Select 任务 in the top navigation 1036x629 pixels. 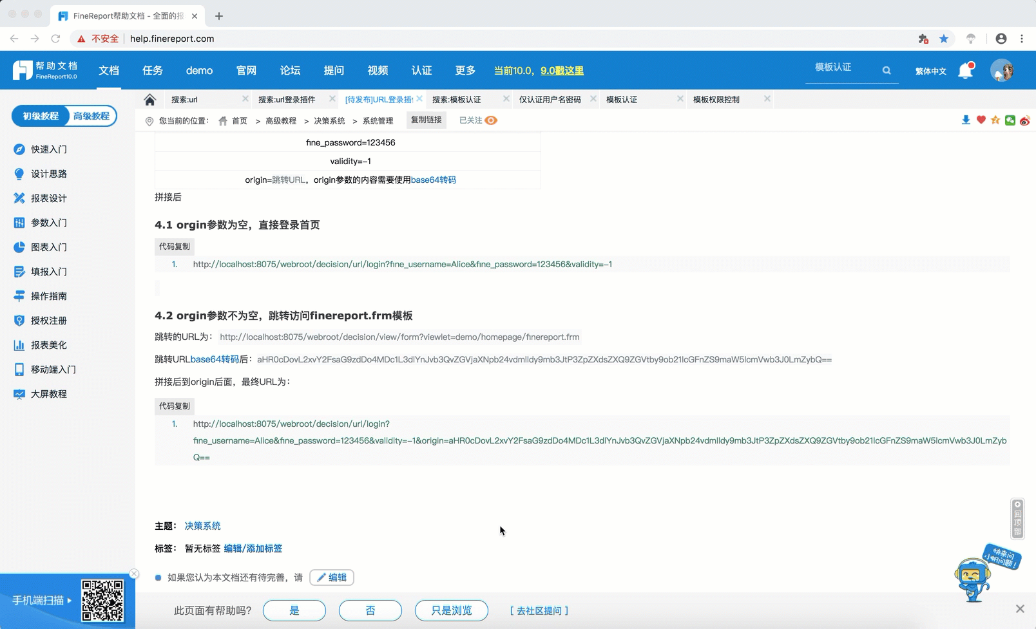pyautogui.click(x=153, y=70)
